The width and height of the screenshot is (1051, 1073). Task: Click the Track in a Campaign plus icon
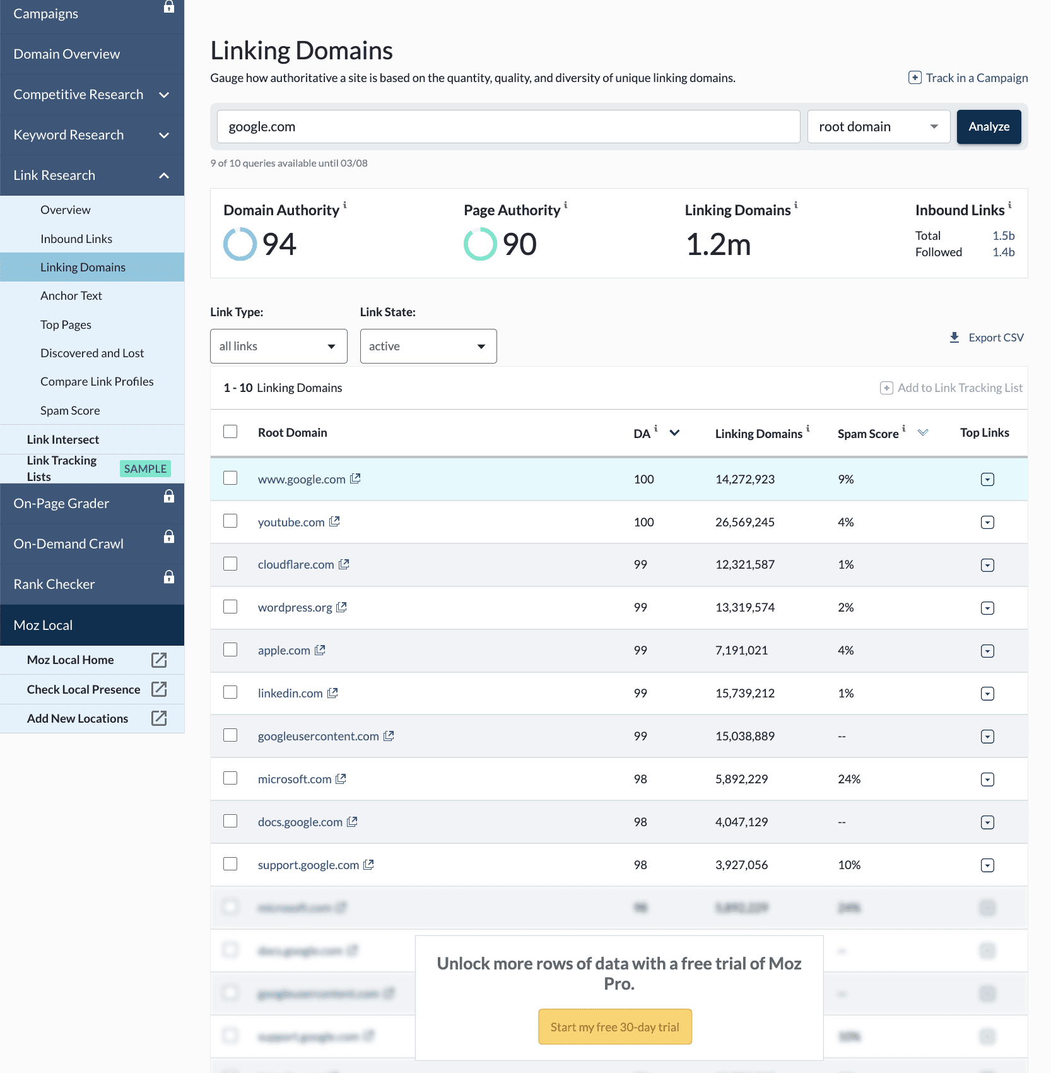914,78
